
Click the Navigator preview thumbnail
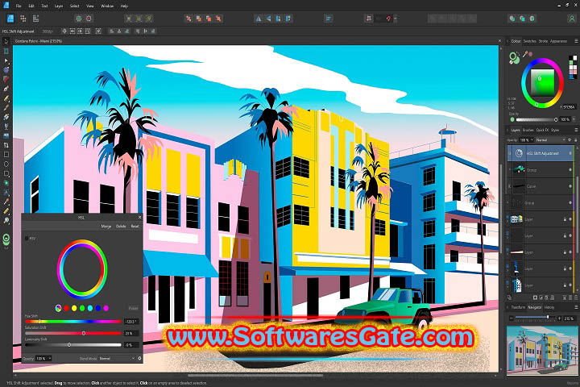[541, 351]
